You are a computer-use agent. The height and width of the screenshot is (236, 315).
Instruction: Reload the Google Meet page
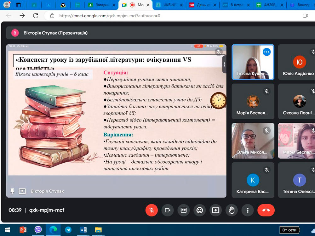[36, 16]
